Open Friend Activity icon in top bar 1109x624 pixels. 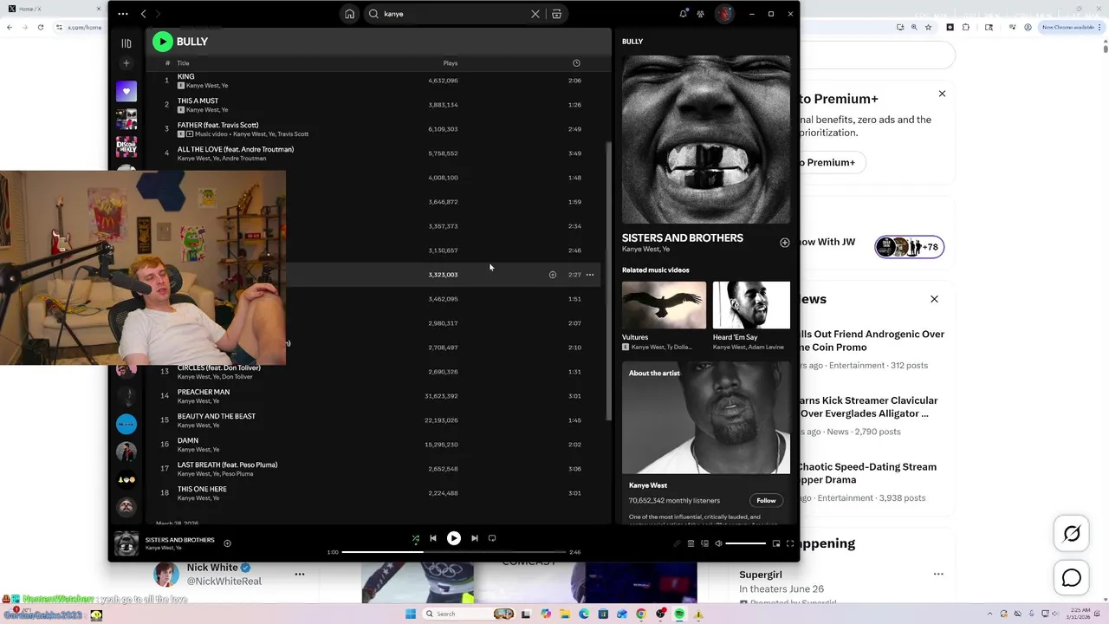(700, 14)
